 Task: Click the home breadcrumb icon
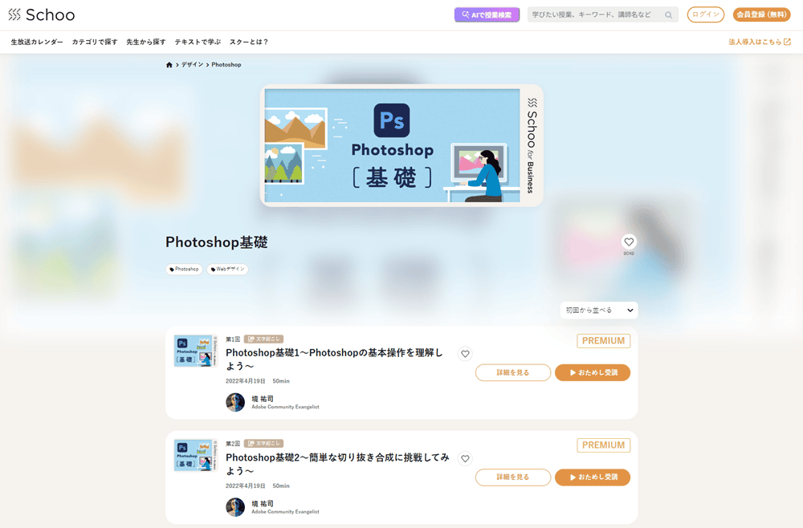[167, 64]
